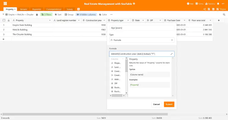Open Sort options
Image resolution: width=228 pixels, height=120 pixels.
tap(58, 15)
